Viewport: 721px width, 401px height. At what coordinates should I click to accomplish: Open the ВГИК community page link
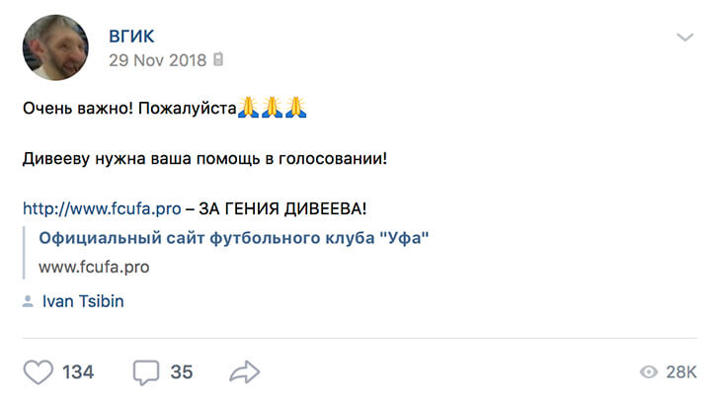[131, 37]
